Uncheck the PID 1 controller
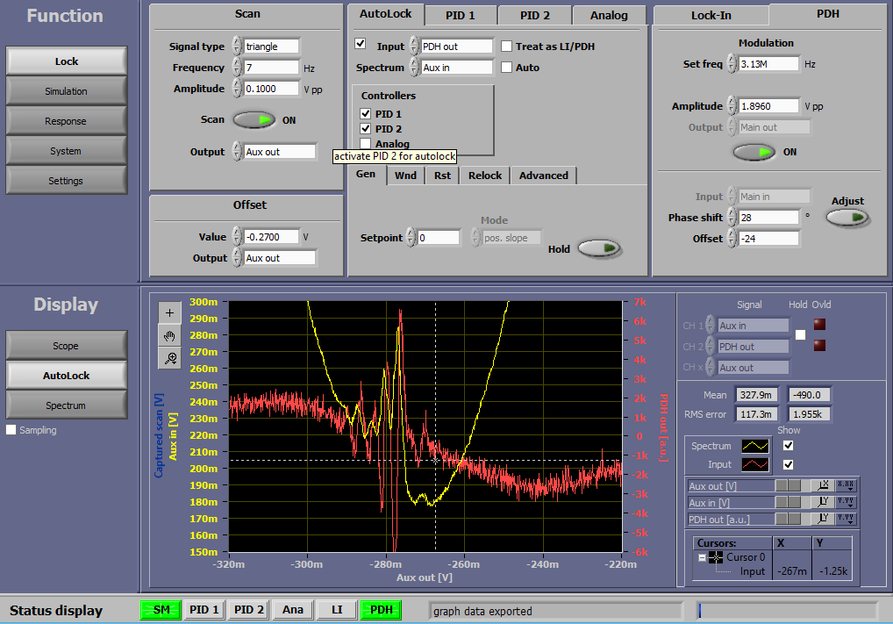893x624 pixels. click(x=366, y=113)
